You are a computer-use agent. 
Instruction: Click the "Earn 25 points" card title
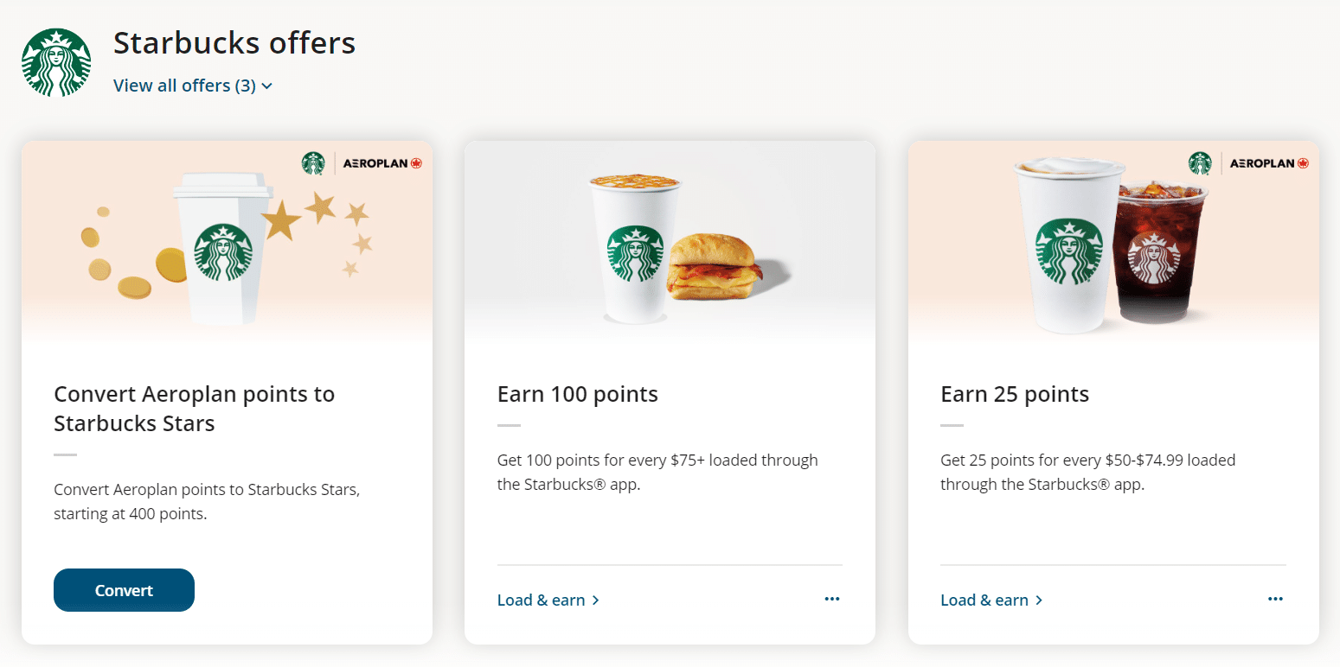click(1014, 395)
